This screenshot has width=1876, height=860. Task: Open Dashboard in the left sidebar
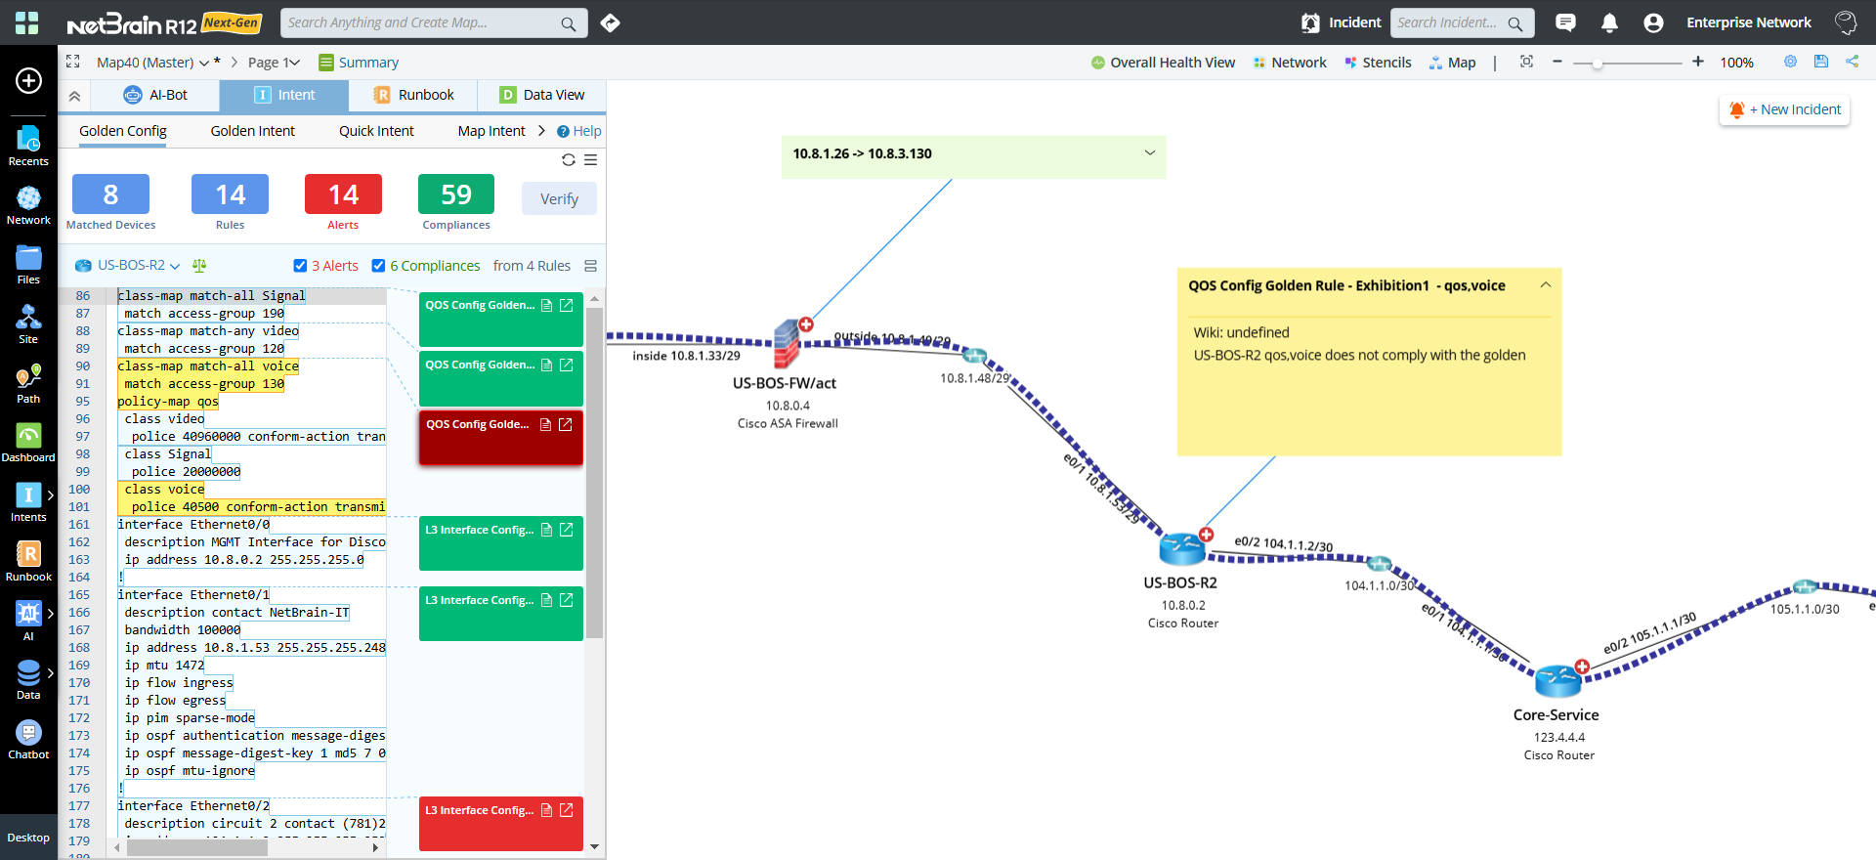[x=28, y=443]
